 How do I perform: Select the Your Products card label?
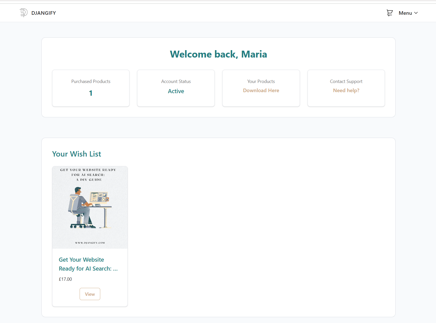tap(261, 81)
